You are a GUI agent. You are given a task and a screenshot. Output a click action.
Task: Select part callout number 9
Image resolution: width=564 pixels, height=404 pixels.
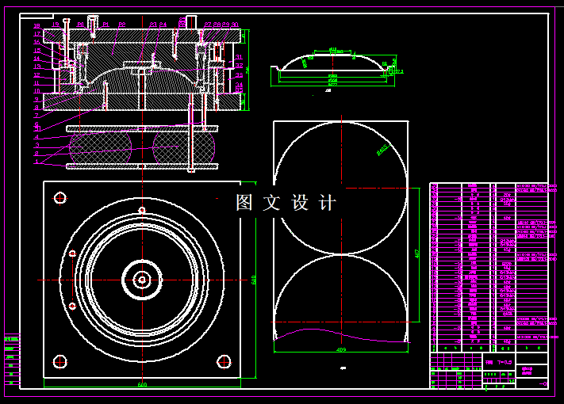(36, 100)
